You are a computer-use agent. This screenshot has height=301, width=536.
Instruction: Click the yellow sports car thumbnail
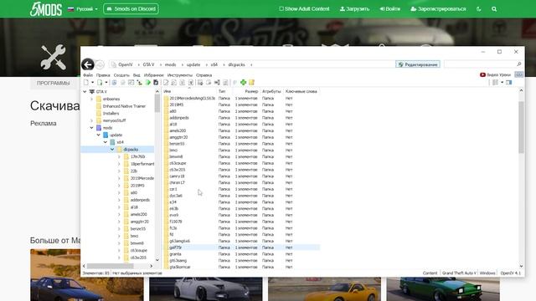click(324, 289)
